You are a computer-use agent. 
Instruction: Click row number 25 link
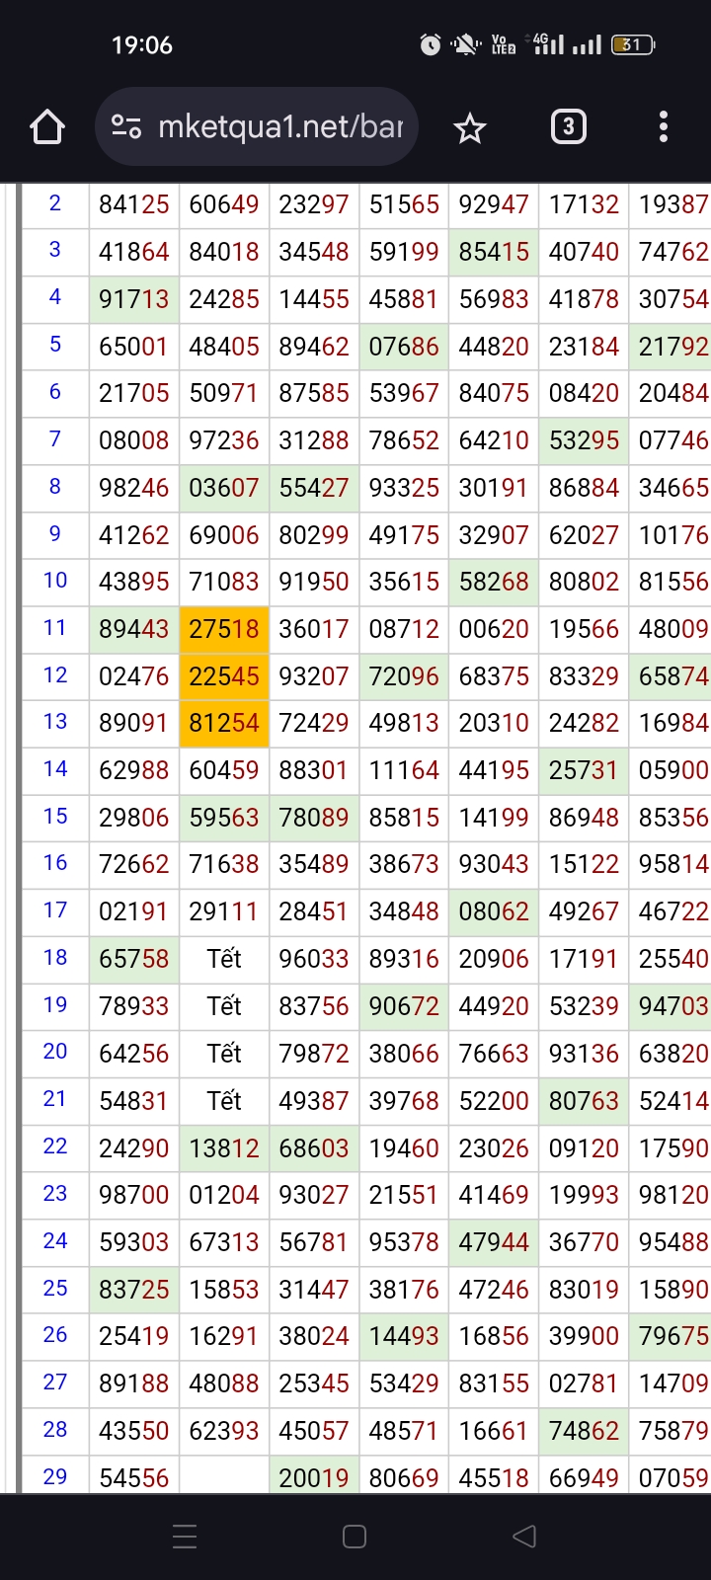(x=55, y=1288)
